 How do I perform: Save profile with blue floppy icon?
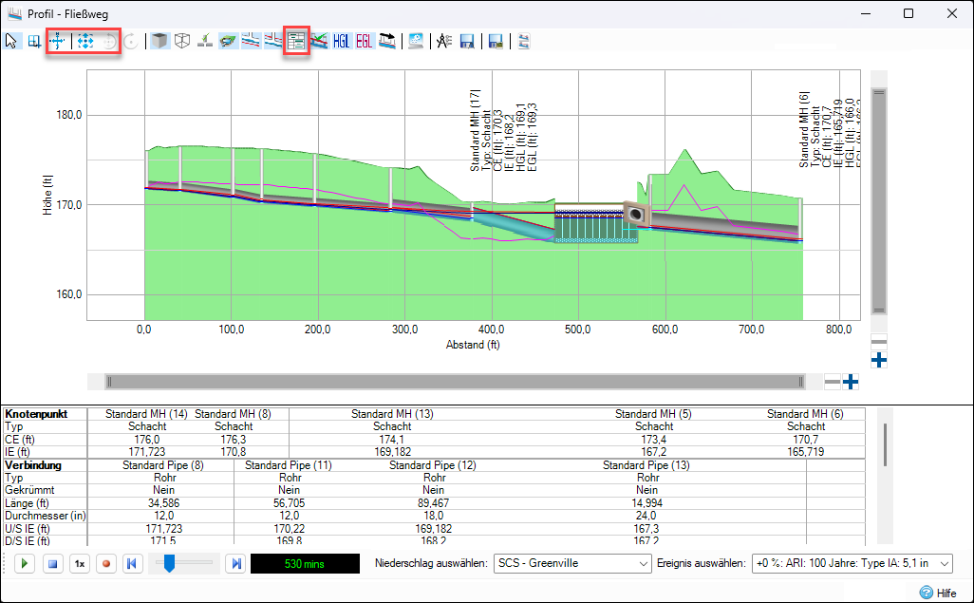[x=467, y=42]
